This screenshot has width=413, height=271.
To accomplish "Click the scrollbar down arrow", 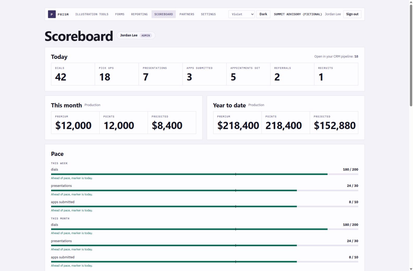I will pyautogui.click(x=411, y=269).
